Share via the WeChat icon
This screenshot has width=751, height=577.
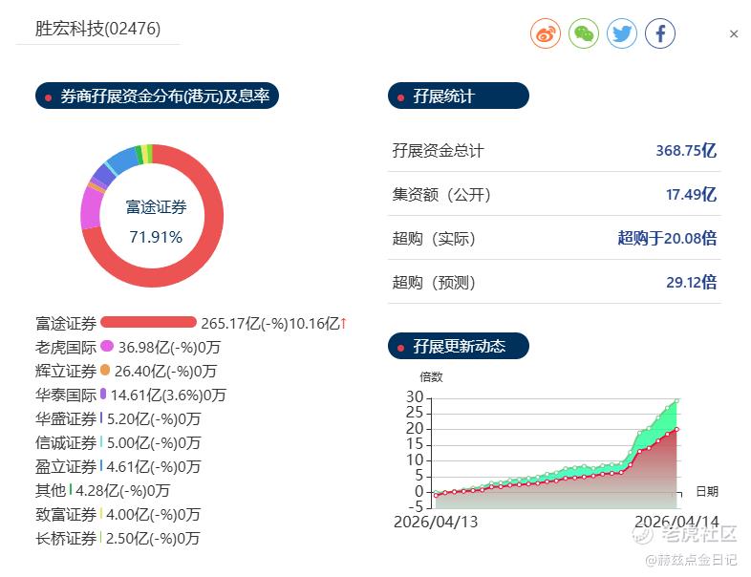584,33
